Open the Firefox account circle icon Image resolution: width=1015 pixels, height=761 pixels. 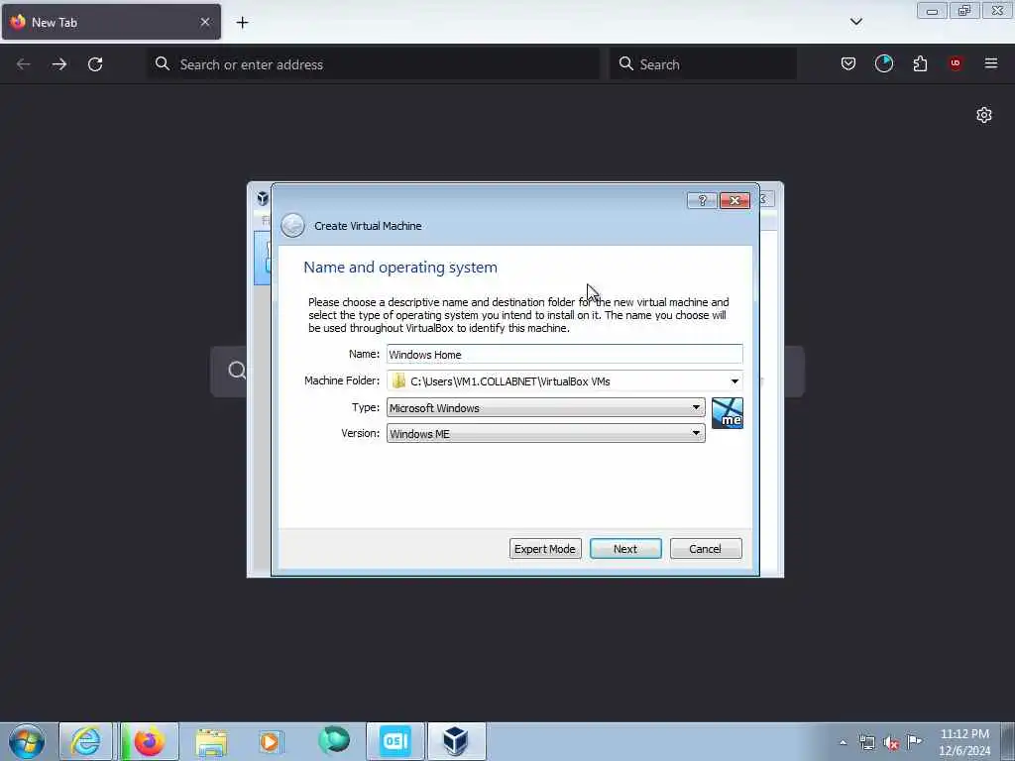click(x=883, y=63)
